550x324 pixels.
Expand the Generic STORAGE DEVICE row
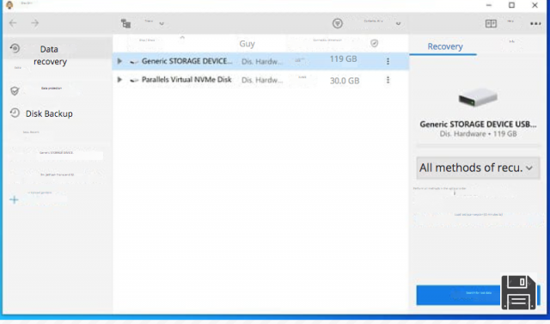(119, 61)
